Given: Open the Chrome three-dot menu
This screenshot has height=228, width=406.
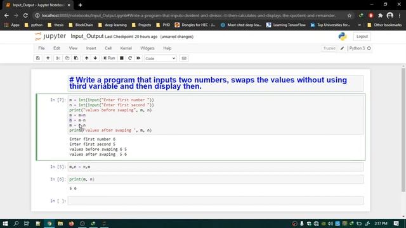Looking at the screenshot, I should click(x=400, y=15).
